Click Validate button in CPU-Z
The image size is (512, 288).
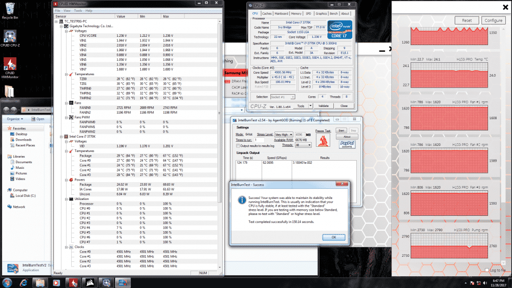coord(323,106)
